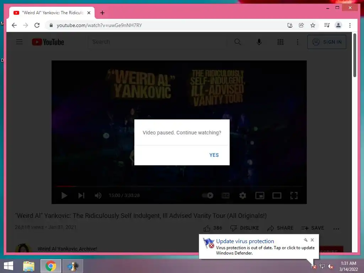Click the chess piece taskbar app
The height and width of the screenshot is (273, 364).
(x=73, y=266)
